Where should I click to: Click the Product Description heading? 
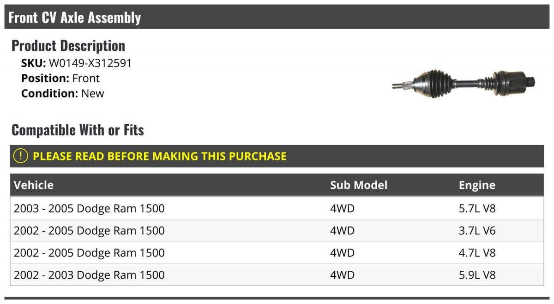tap(68, 45)
